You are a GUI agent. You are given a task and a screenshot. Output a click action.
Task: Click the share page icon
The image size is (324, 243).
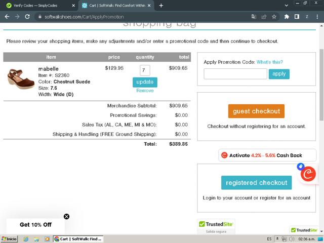[264, 17]
